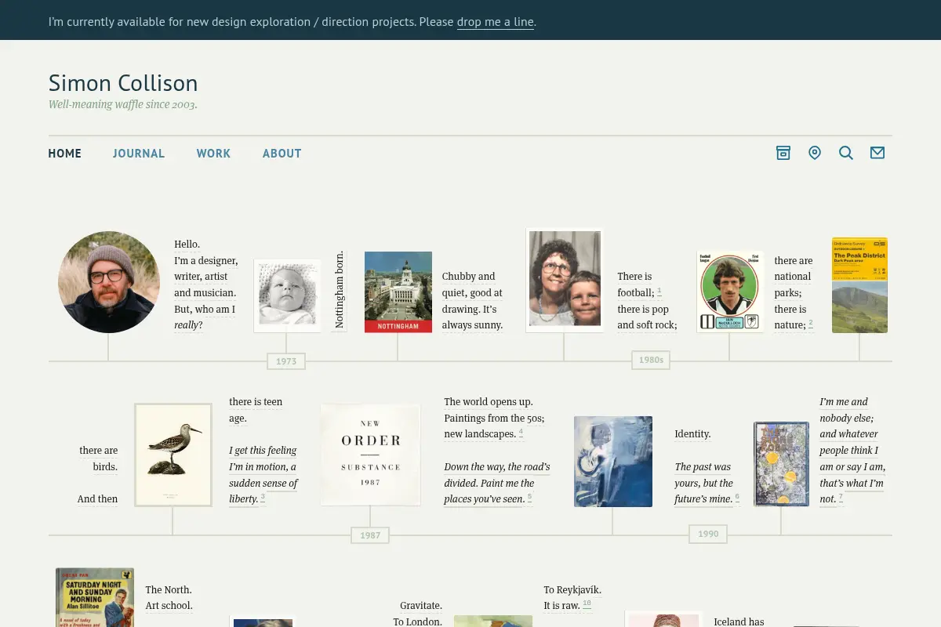Open the Nottingham postcard image
941x627 pixels.
[x=398, y=292]
